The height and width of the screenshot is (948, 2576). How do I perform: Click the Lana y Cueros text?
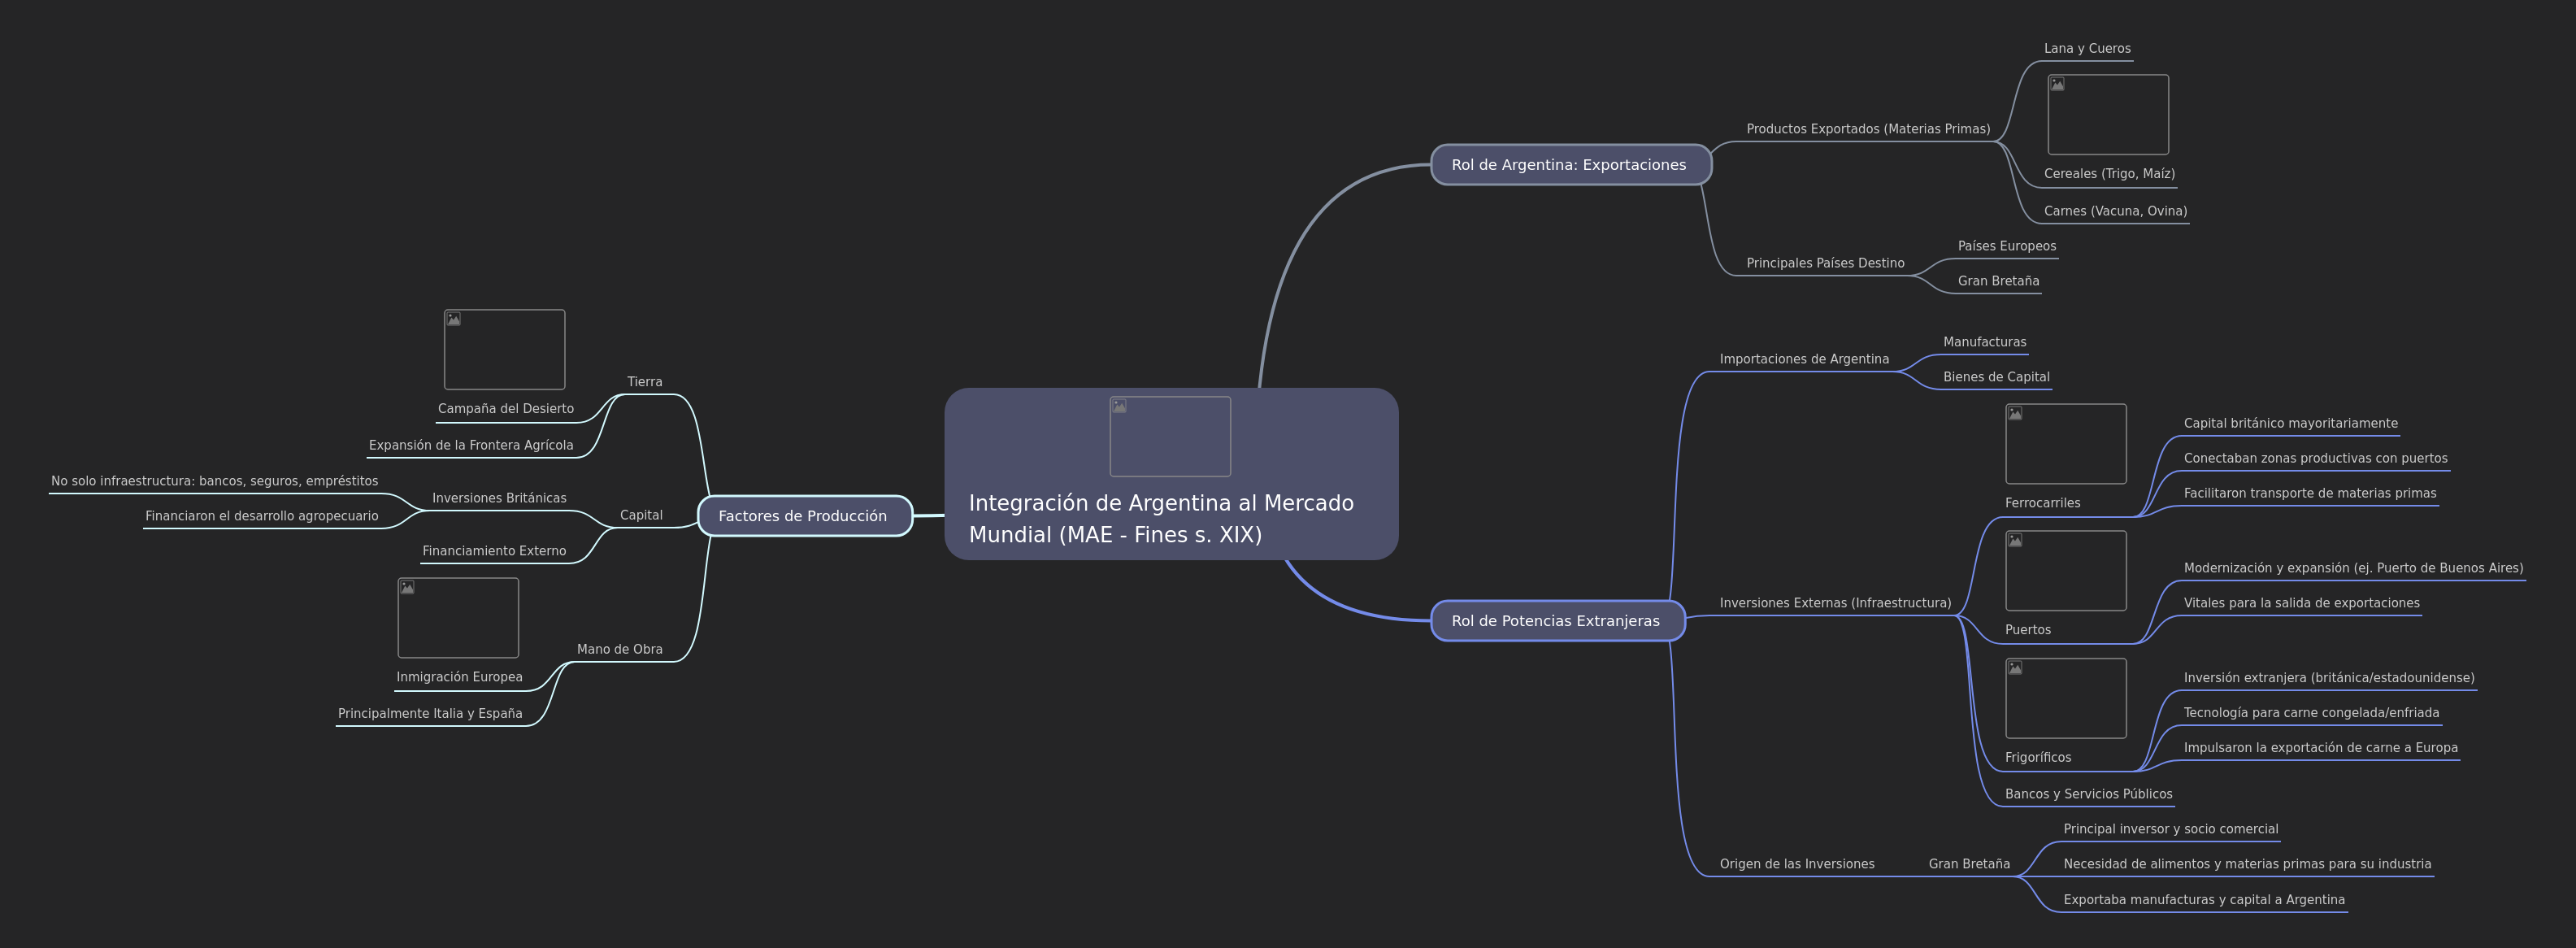pyautogui.click(x=2087, y=48)
